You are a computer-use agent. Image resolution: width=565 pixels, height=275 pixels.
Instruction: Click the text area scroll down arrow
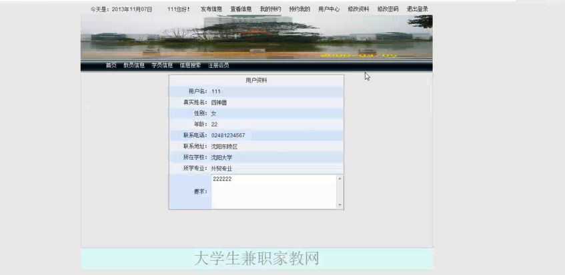click(340, 205)
